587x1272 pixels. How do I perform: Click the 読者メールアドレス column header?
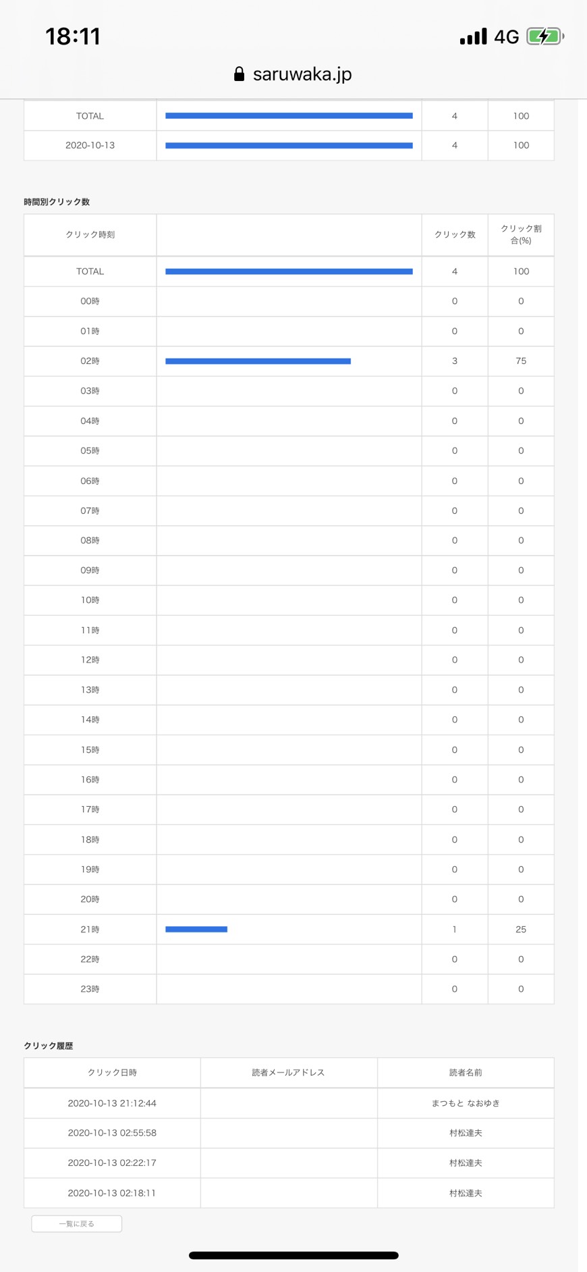click(x=288, y=1072)
